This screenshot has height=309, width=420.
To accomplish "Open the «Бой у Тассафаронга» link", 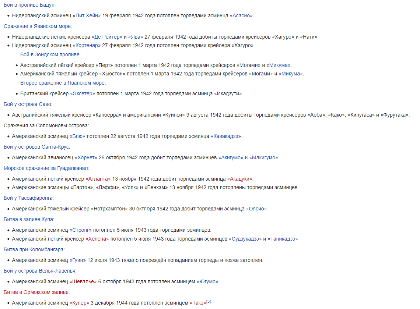I will [28, 198].
